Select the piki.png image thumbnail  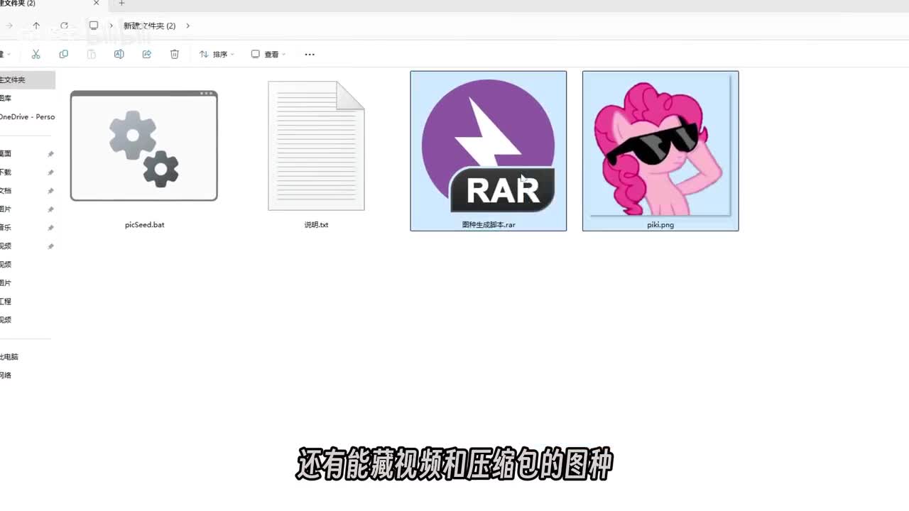click(660, 149)
